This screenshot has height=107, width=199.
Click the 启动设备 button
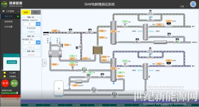[12, 62]
